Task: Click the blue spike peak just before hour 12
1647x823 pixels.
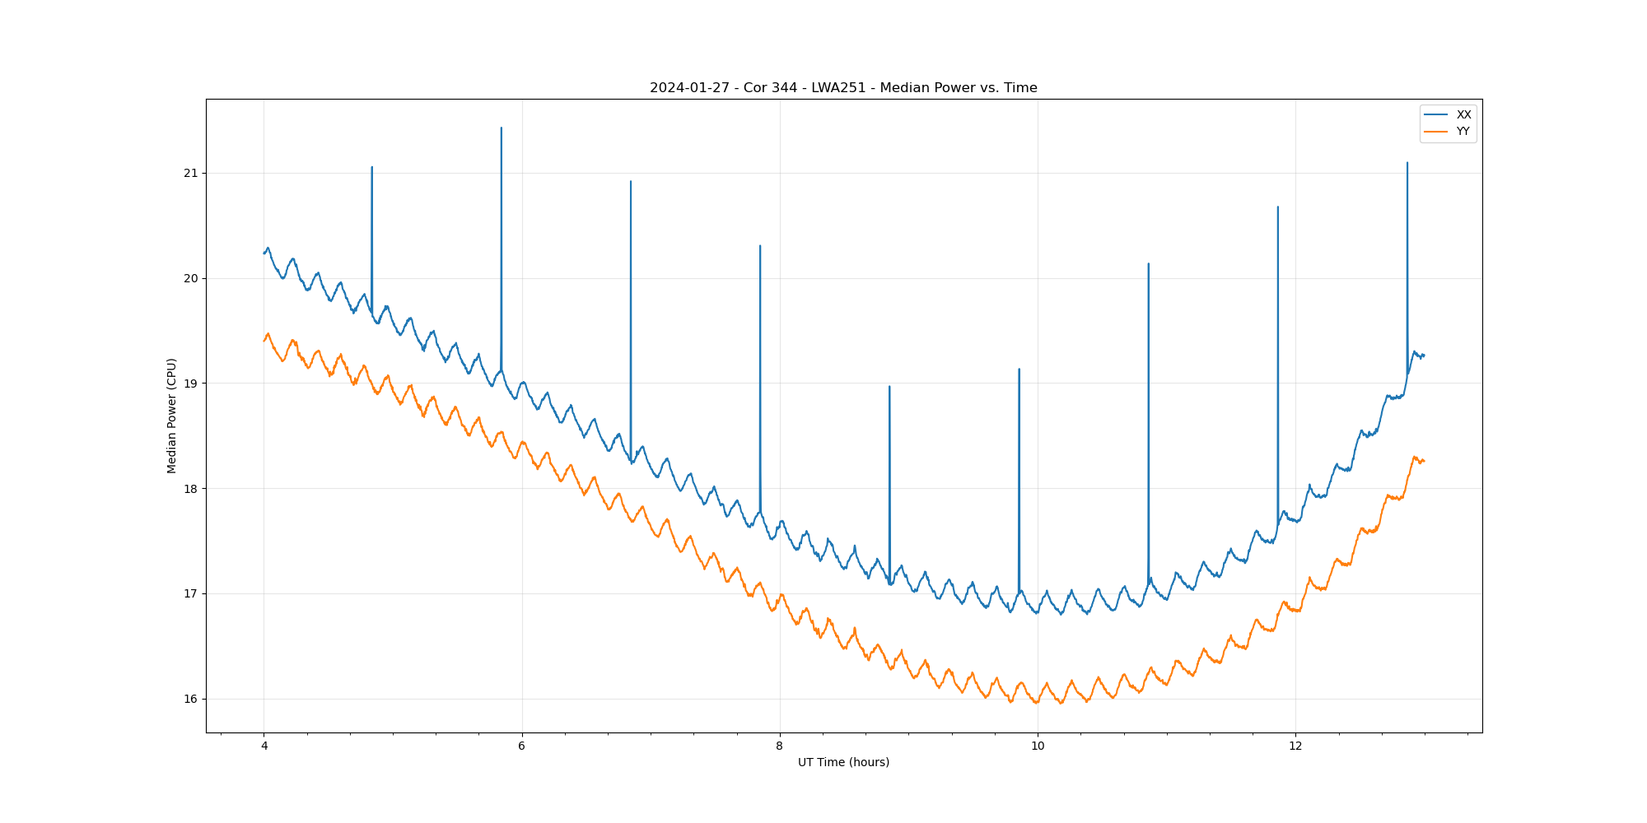Action: coord(1277,207)
